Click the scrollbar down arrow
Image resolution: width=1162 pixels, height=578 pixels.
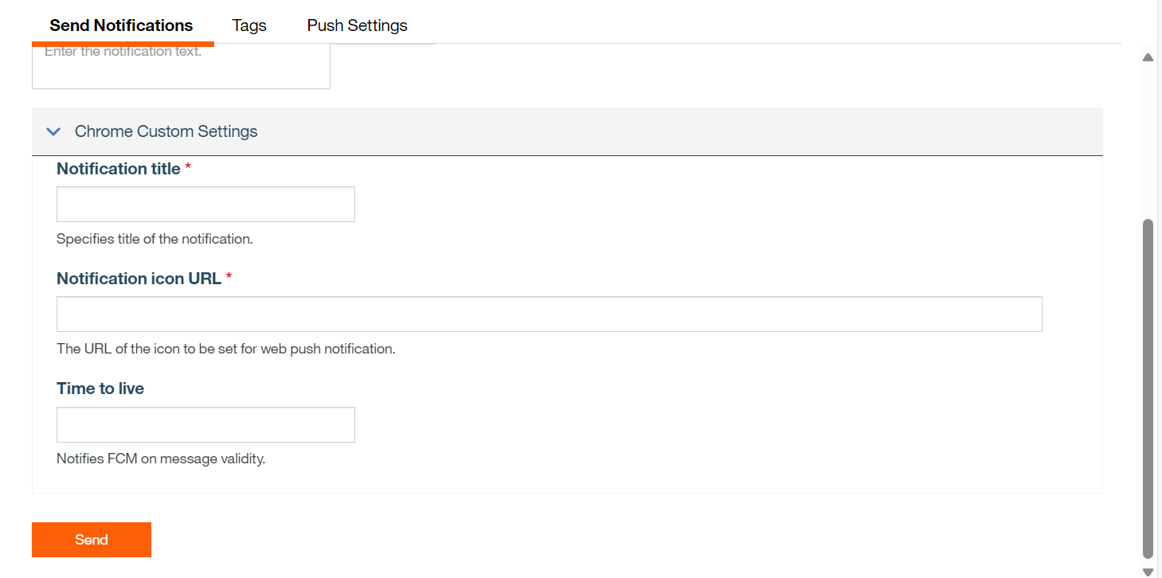pyautogui.click(x=1148, y=572)
